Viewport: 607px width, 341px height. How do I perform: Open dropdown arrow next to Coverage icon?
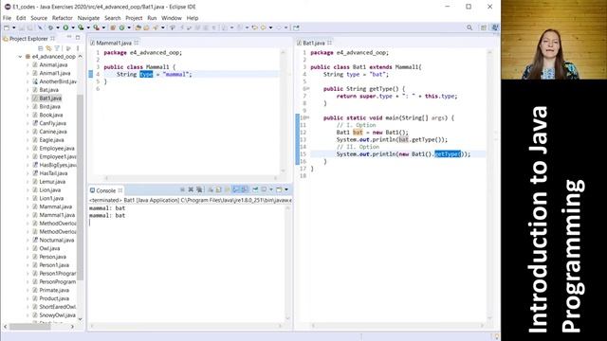pyautogui.click(x=88, y=27)
